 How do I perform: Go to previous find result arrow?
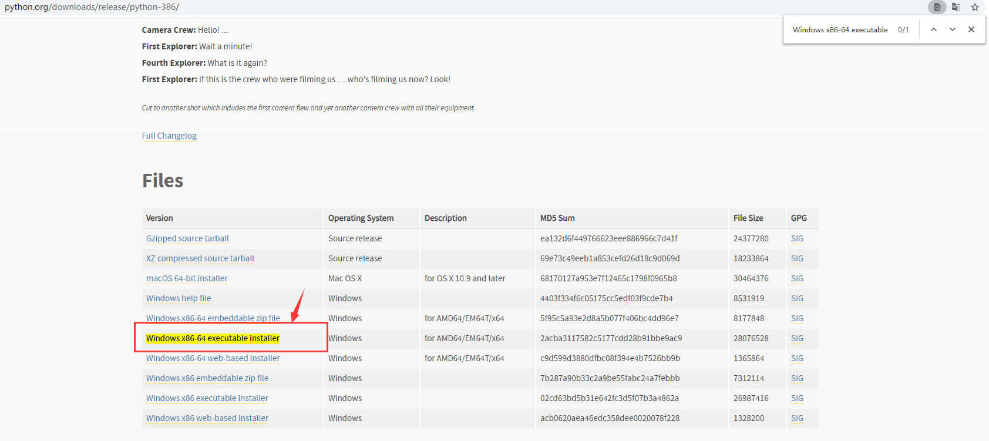[934, 29]
